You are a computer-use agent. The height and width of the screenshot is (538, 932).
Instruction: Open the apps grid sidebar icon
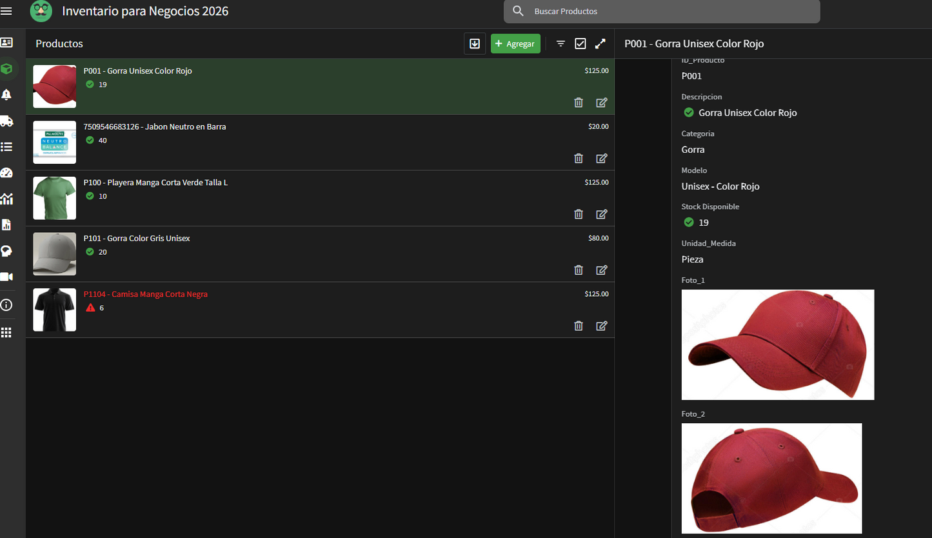6,333
